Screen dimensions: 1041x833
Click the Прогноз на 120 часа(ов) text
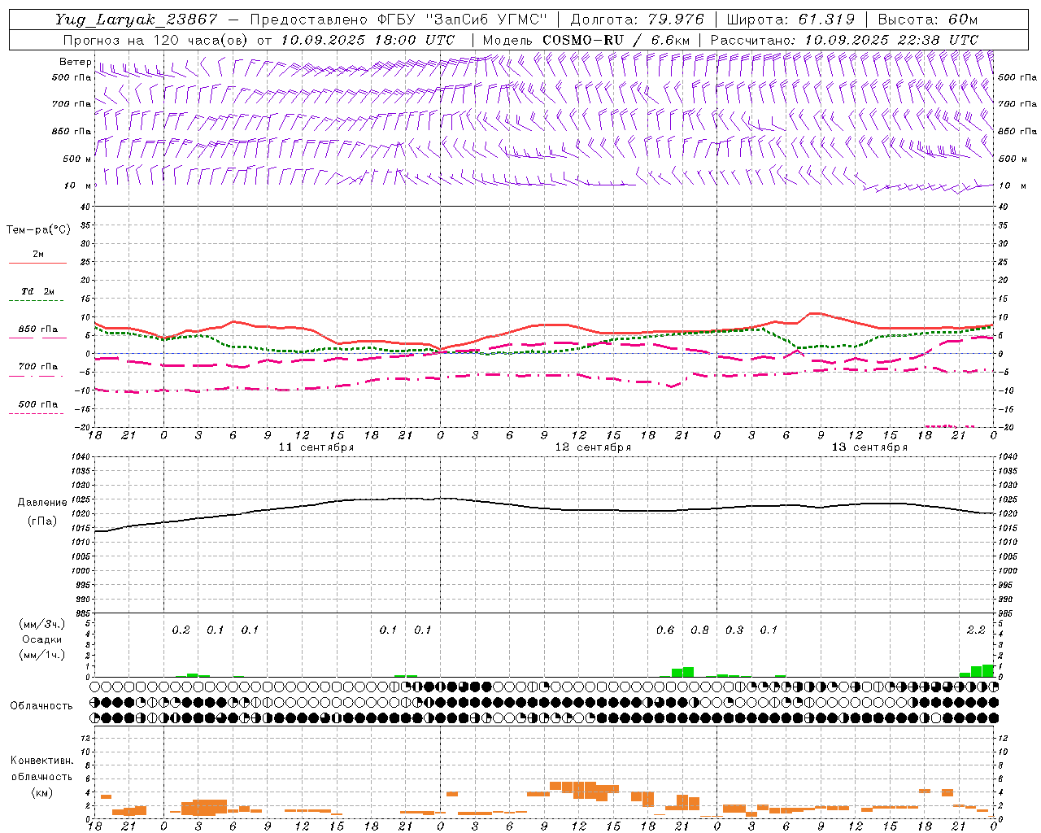(156, 40)
